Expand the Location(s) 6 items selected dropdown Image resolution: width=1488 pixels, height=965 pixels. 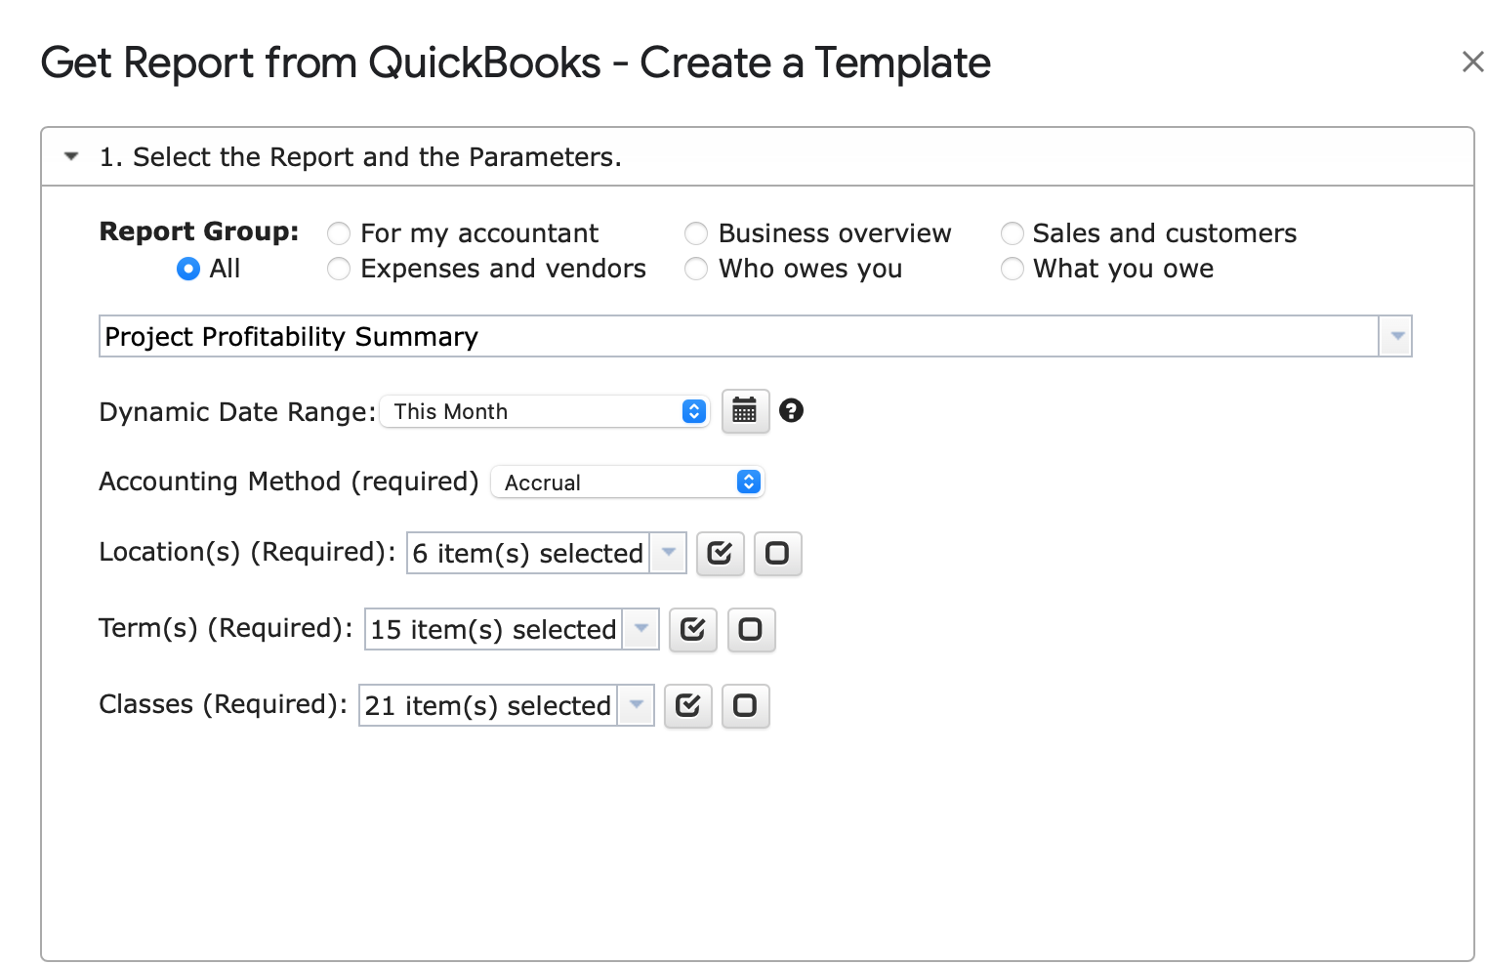pos(669,553)
